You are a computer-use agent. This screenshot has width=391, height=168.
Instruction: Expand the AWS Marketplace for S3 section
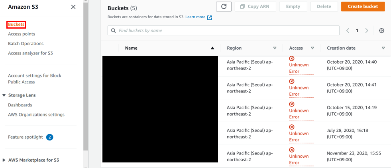click(x=4, y=160)
